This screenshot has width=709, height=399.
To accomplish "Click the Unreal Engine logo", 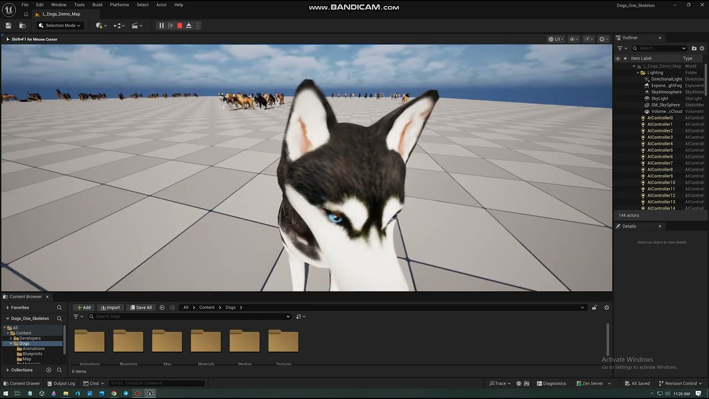I will [9, 9].
